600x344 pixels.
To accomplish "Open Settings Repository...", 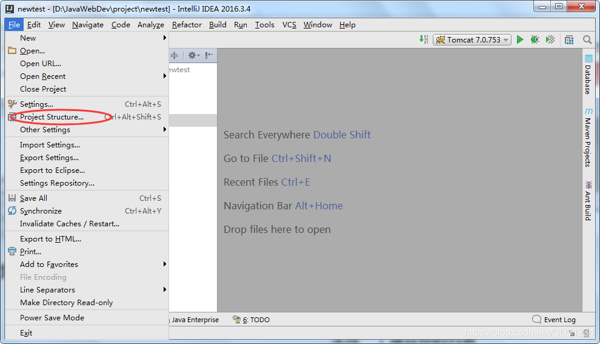I will (87, 183).
